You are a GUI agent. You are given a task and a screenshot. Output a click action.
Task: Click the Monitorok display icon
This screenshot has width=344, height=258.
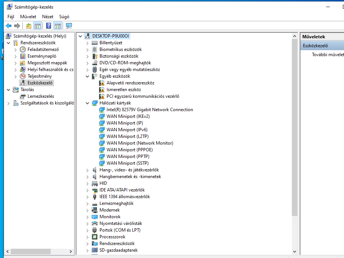[95, 217]
